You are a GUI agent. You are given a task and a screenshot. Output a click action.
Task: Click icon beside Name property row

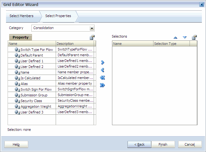17,72
